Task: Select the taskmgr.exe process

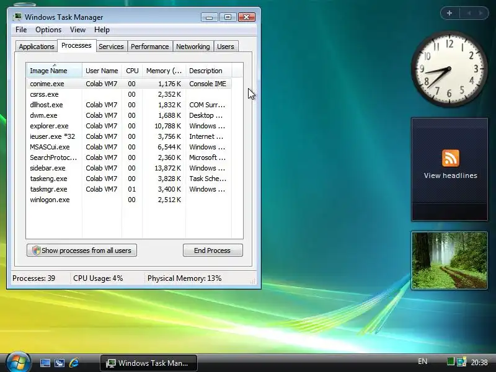Action: click(129, 189)
